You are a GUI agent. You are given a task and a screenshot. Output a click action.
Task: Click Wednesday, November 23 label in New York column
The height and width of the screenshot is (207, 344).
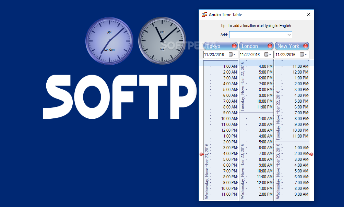click(278, 171)
